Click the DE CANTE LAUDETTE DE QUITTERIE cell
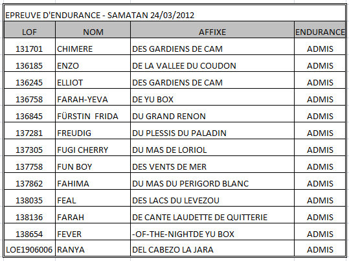Viewport: 349px width, 261px height. [212, 215]
